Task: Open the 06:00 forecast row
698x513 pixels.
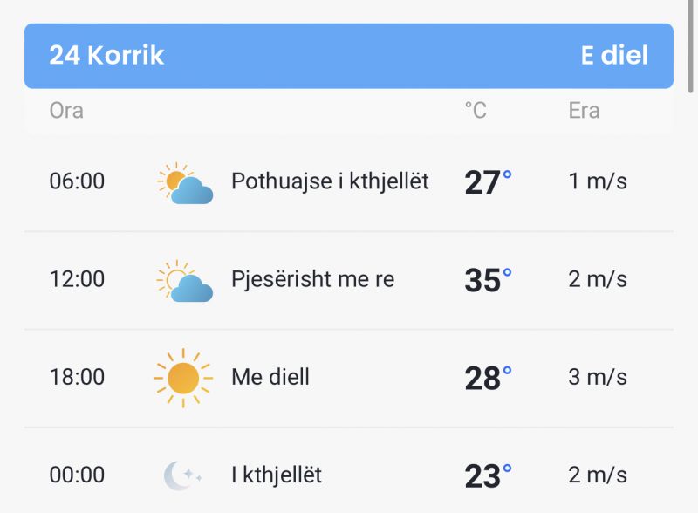Action: click(x=349, y=182)
